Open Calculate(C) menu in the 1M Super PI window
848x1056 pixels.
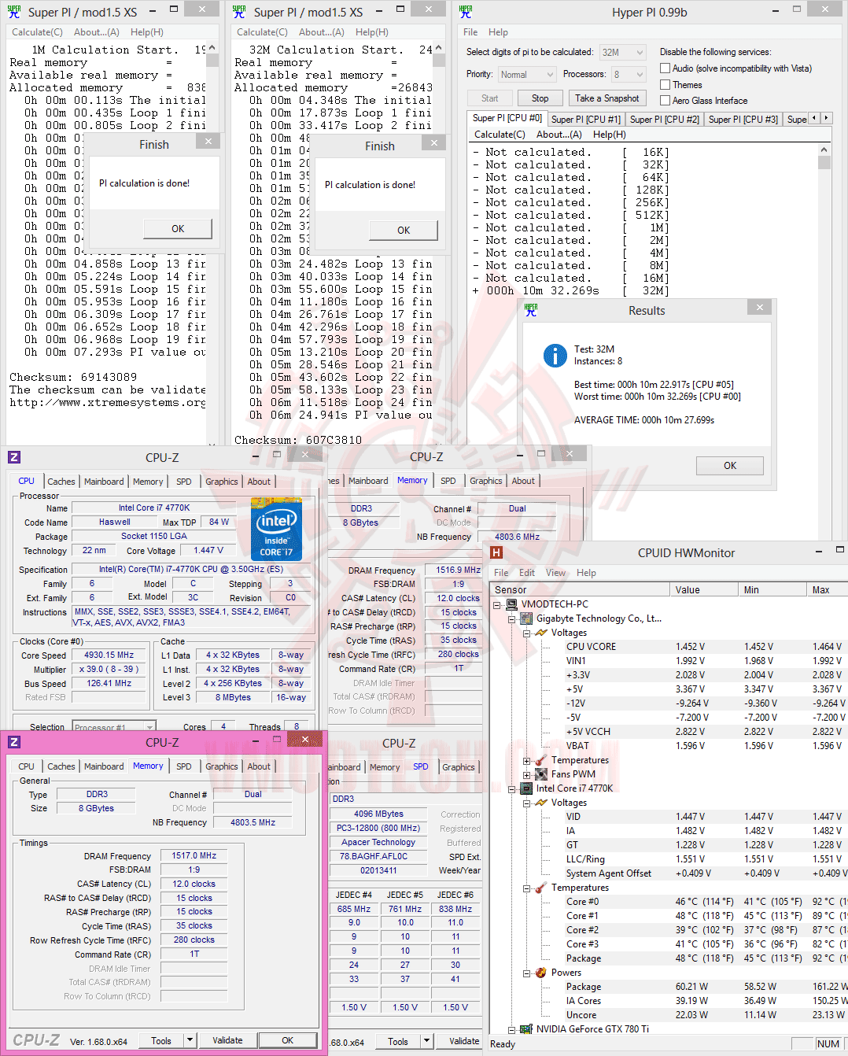click(37, 32)
